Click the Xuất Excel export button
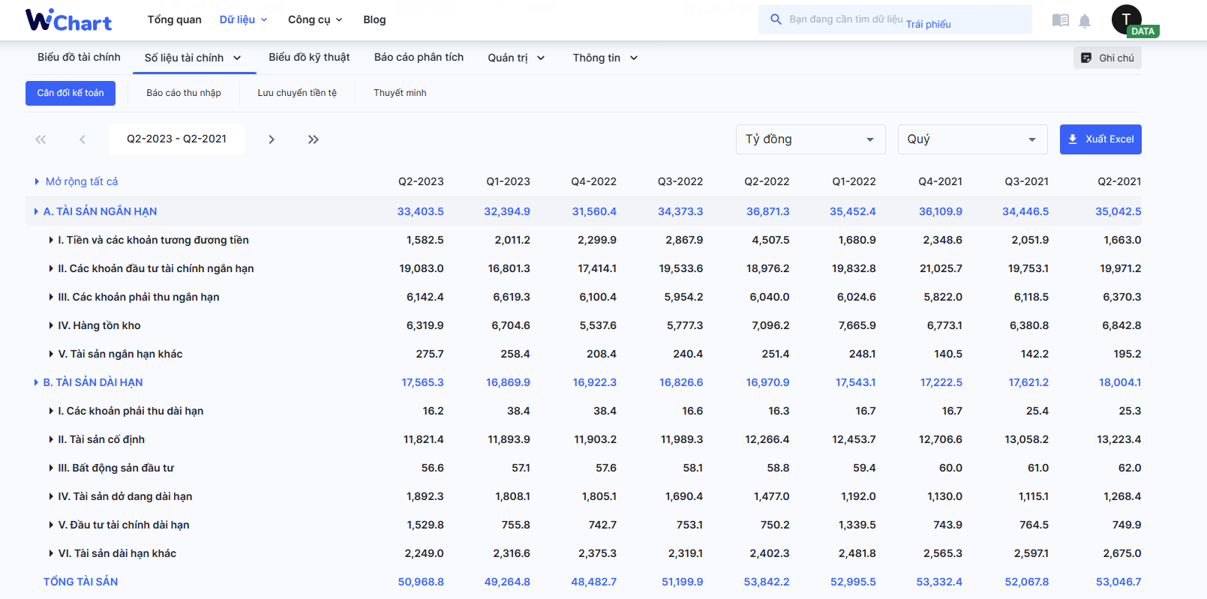The image size is (1207, 599). pyautogui.click(x=1100, y=139)
